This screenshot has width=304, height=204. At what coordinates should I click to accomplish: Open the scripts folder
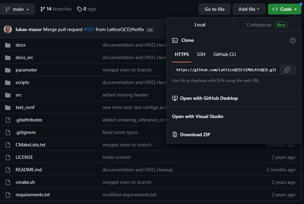22,82
